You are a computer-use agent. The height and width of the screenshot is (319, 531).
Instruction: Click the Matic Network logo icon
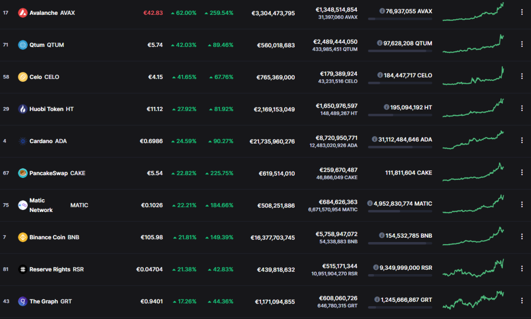(x=23, y=205)
